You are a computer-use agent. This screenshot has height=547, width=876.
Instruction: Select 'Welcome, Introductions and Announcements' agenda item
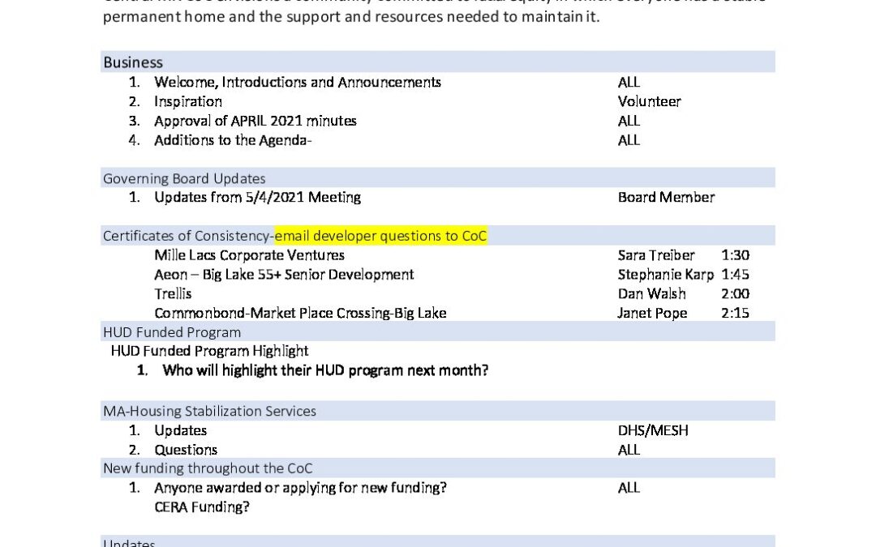click(297, 82)
